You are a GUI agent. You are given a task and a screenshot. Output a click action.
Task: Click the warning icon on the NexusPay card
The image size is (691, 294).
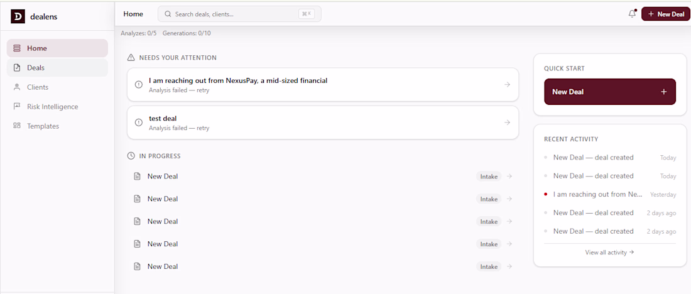click(138, 85)
